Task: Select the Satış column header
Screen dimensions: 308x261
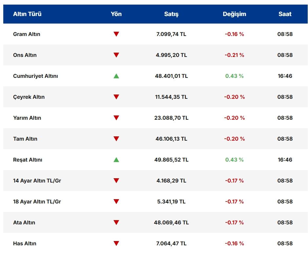Action: coord(171,14)
